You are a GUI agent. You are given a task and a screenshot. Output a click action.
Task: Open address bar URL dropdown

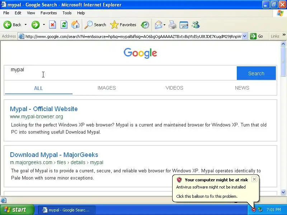(x=245, y=36)
